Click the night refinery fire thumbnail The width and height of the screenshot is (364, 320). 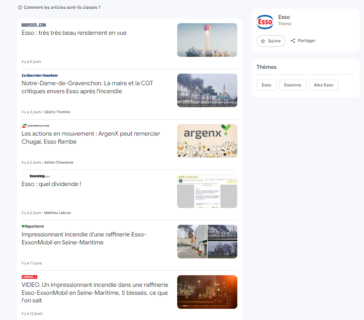pos(207,292)
